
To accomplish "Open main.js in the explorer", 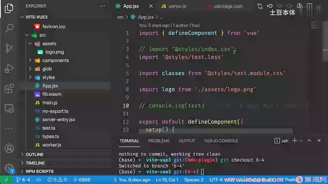I will [x=50, y=103].
